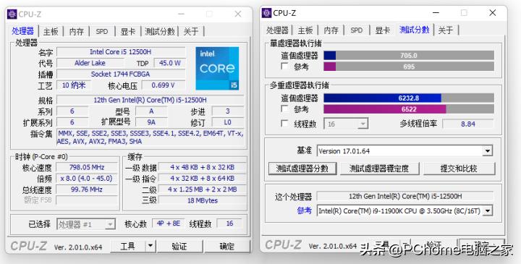Click the 总线速度 value 99.76 MHz
This screenshot has height=264, width=521.
click(x=87, y=190)
